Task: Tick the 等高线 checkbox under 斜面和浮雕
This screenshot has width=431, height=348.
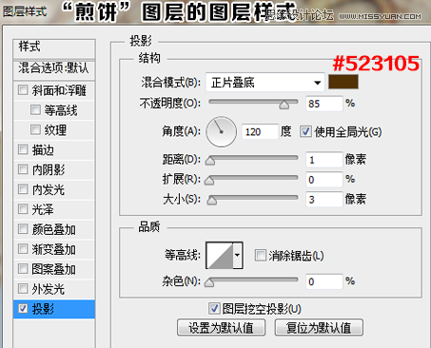Action: 35,110
